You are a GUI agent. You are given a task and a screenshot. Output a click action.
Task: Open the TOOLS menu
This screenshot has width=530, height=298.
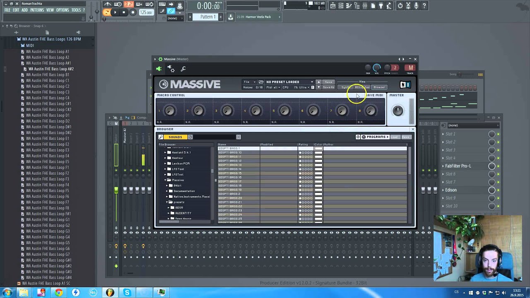tap(76, 10)
